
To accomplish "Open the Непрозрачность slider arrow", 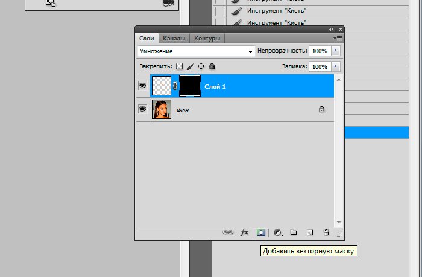I will click(x=336, y=51).
